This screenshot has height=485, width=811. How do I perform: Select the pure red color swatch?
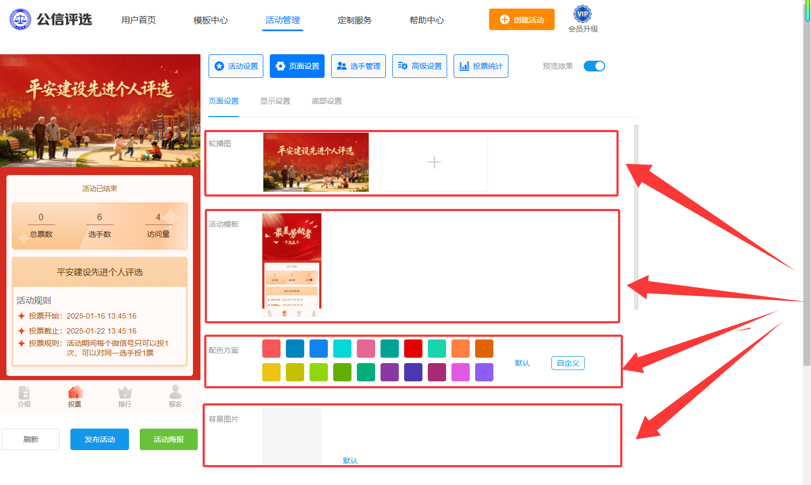[413, 349]
